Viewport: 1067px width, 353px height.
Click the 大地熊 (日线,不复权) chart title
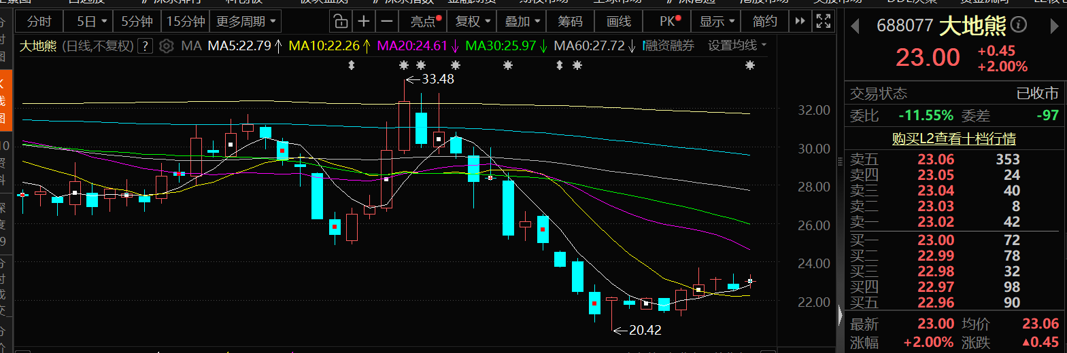[x=77, y=46]
